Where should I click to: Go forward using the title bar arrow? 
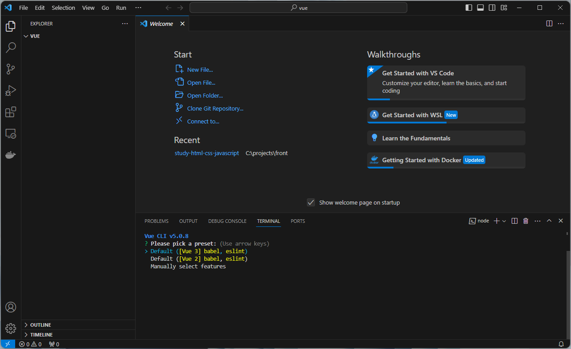click(x=180, y=8)
